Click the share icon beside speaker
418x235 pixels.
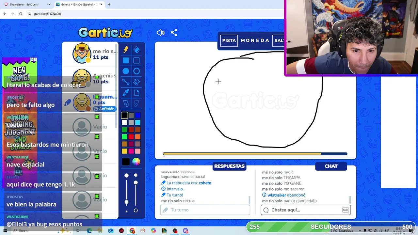(174, 33)
